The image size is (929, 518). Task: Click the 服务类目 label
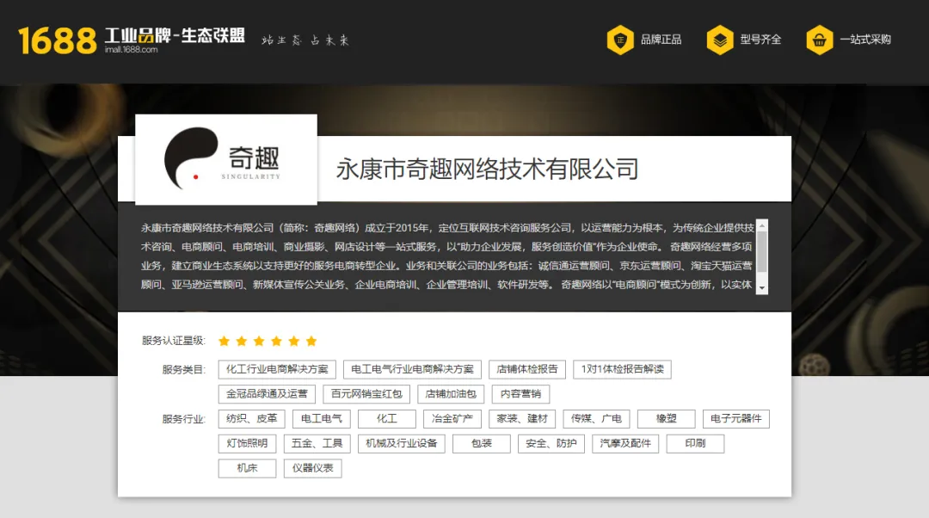(184, 370)
